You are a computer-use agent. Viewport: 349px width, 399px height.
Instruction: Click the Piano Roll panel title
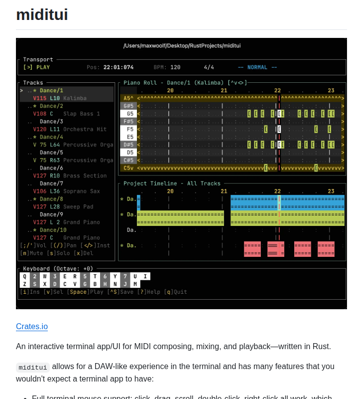185,83
